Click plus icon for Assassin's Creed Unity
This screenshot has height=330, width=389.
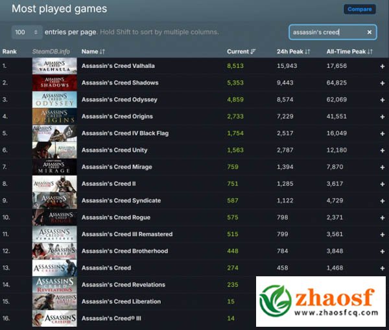click(382, 150)
